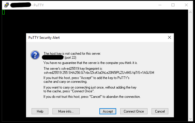The image size is (195, 123).
Task: Click the PuTTY Security Alert title bar text
Action: point(44,38)
